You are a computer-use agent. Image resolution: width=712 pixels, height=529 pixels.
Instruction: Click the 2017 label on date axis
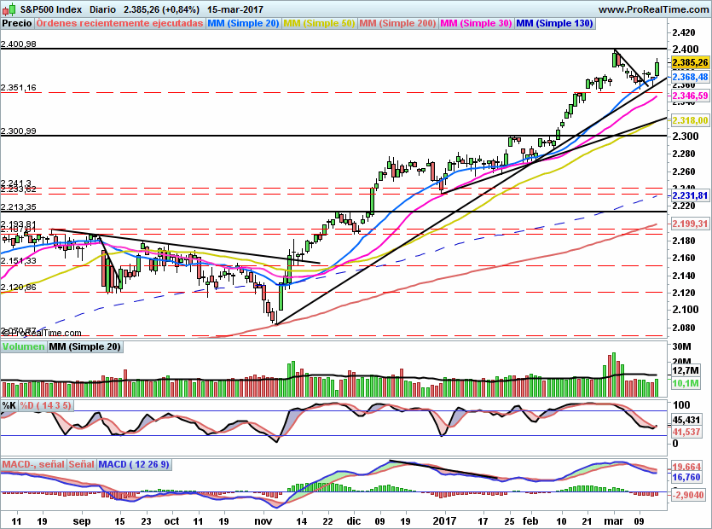(x=444, y=521)
